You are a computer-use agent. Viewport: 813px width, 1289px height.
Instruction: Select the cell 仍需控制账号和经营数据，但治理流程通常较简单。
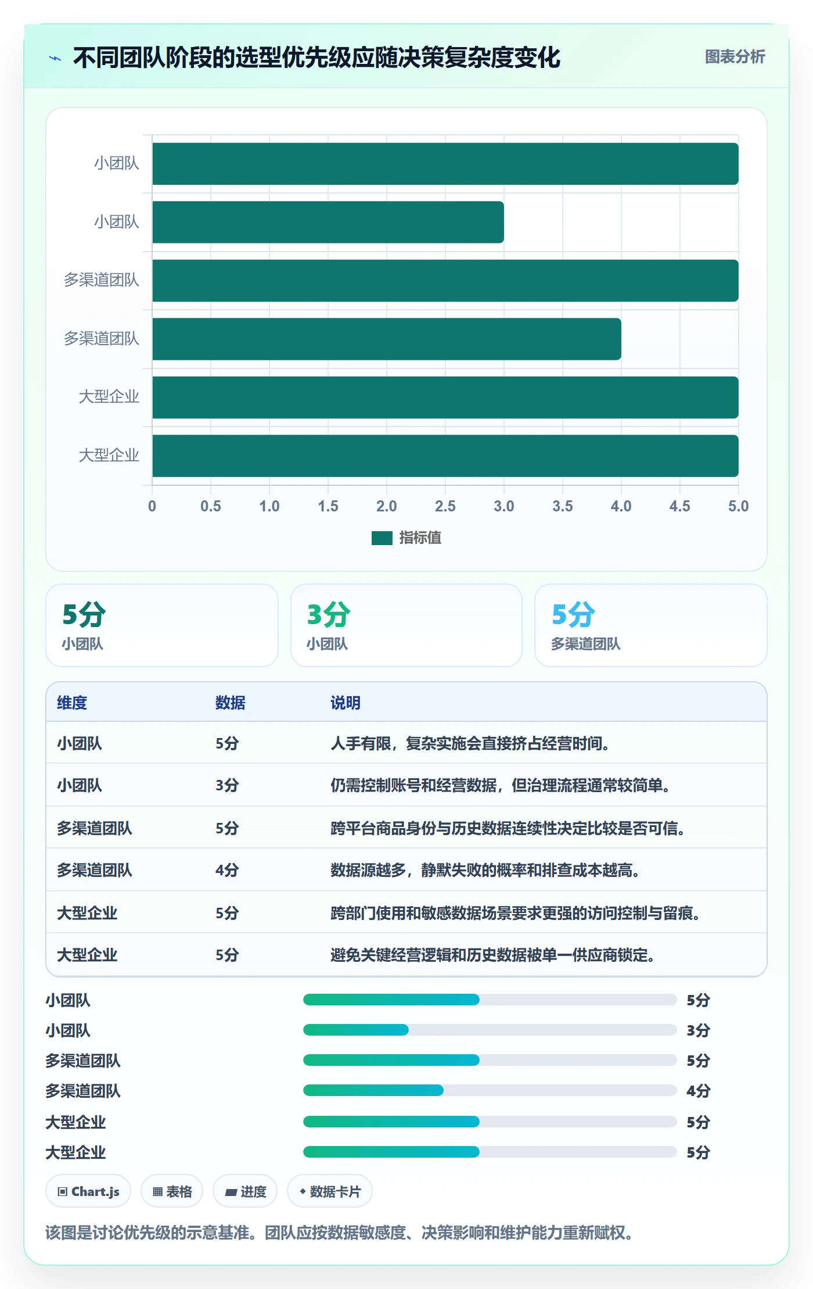(501, 785)
